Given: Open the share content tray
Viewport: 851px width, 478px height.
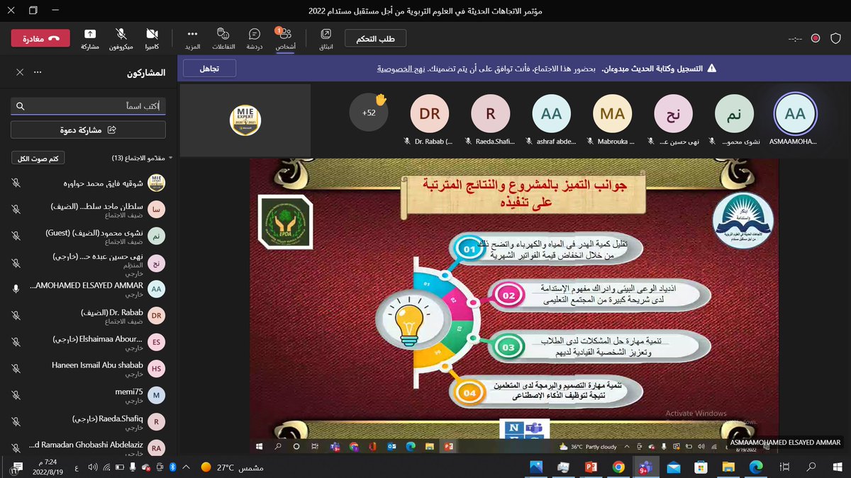Looking at the screenshot, I should pyautogui.click(x=89, y=38).
